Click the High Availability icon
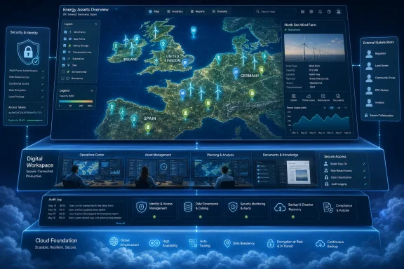 click(154, 243)
